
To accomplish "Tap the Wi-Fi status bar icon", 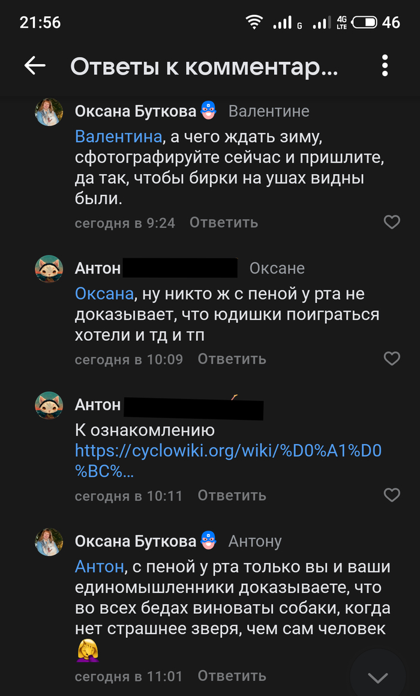I will click(x=254, y=22).
